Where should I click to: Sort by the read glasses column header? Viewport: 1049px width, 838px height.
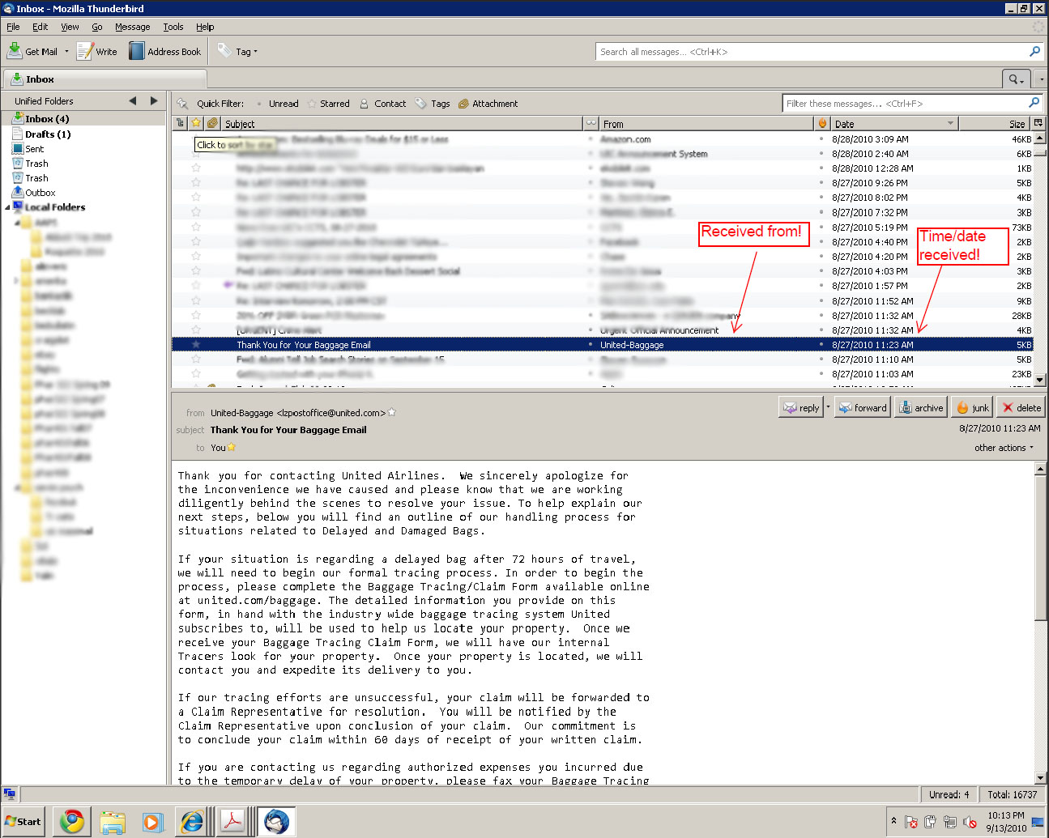pos(591,123)
